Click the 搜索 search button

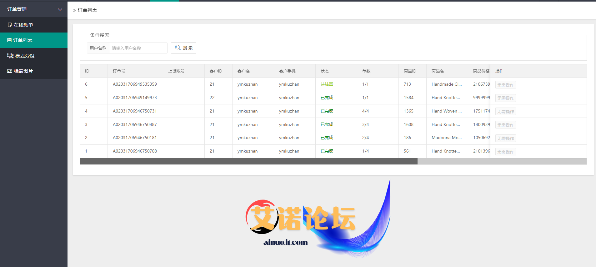pos(183,48)
